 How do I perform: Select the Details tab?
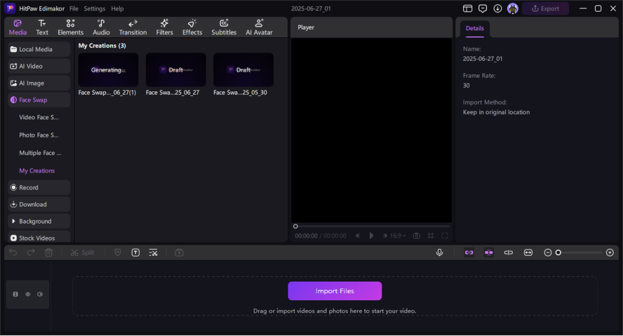475,29
